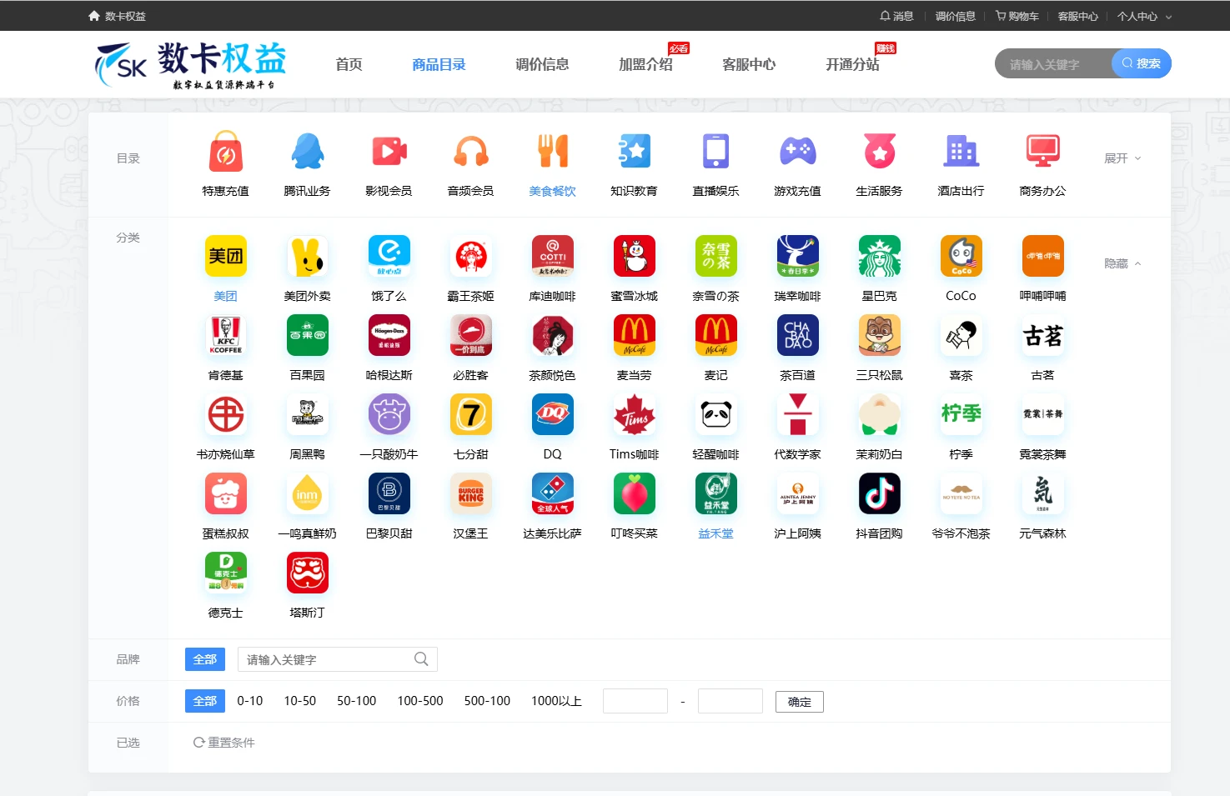Pick the CoCo brand logo
The width and height of the screenshot is (1230, 796).
pos(961,256)
